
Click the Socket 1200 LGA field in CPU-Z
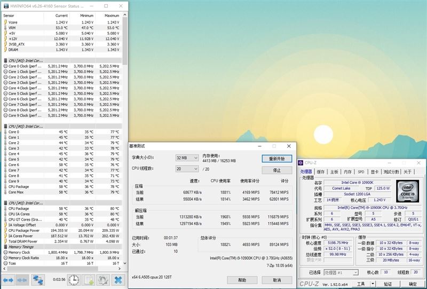(x=357, y=194)
